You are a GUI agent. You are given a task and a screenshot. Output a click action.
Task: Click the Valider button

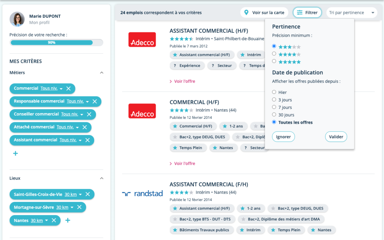[336, 137]
